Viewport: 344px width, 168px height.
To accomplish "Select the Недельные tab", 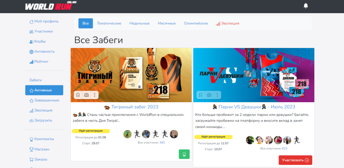I will [139, 24].
